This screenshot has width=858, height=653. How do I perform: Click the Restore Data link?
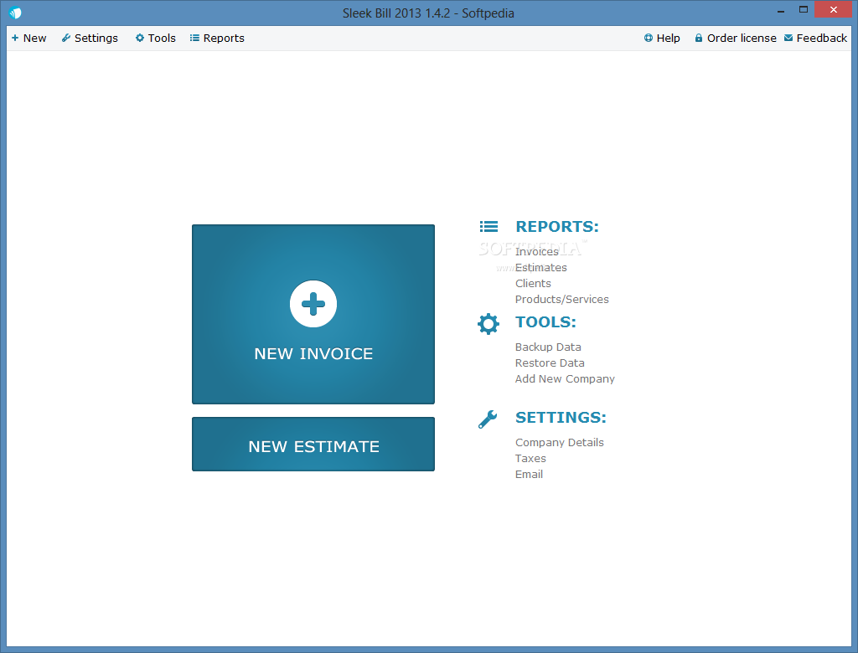[x=550, y=362]
